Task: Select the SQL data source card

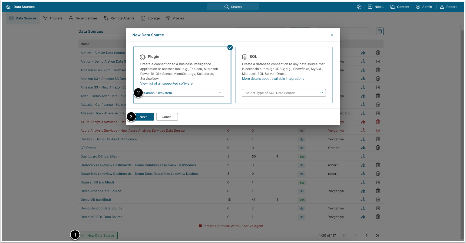Action: click(284, 75)
